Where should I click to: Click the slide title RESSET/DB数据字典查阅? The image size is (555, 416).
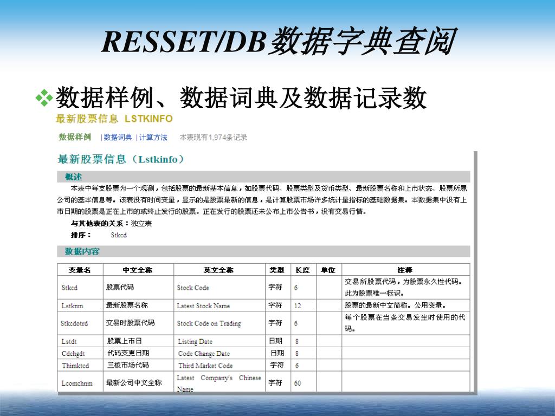tap(279, 41)
